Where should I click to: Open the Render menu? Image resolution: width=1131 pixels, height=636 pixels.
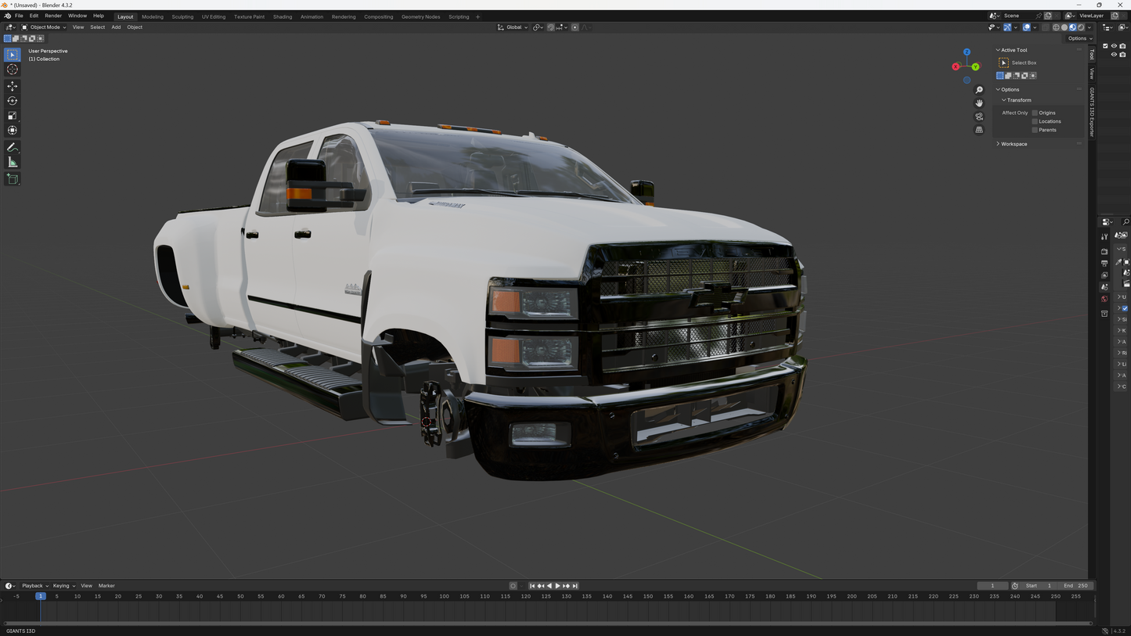point(53,16)
